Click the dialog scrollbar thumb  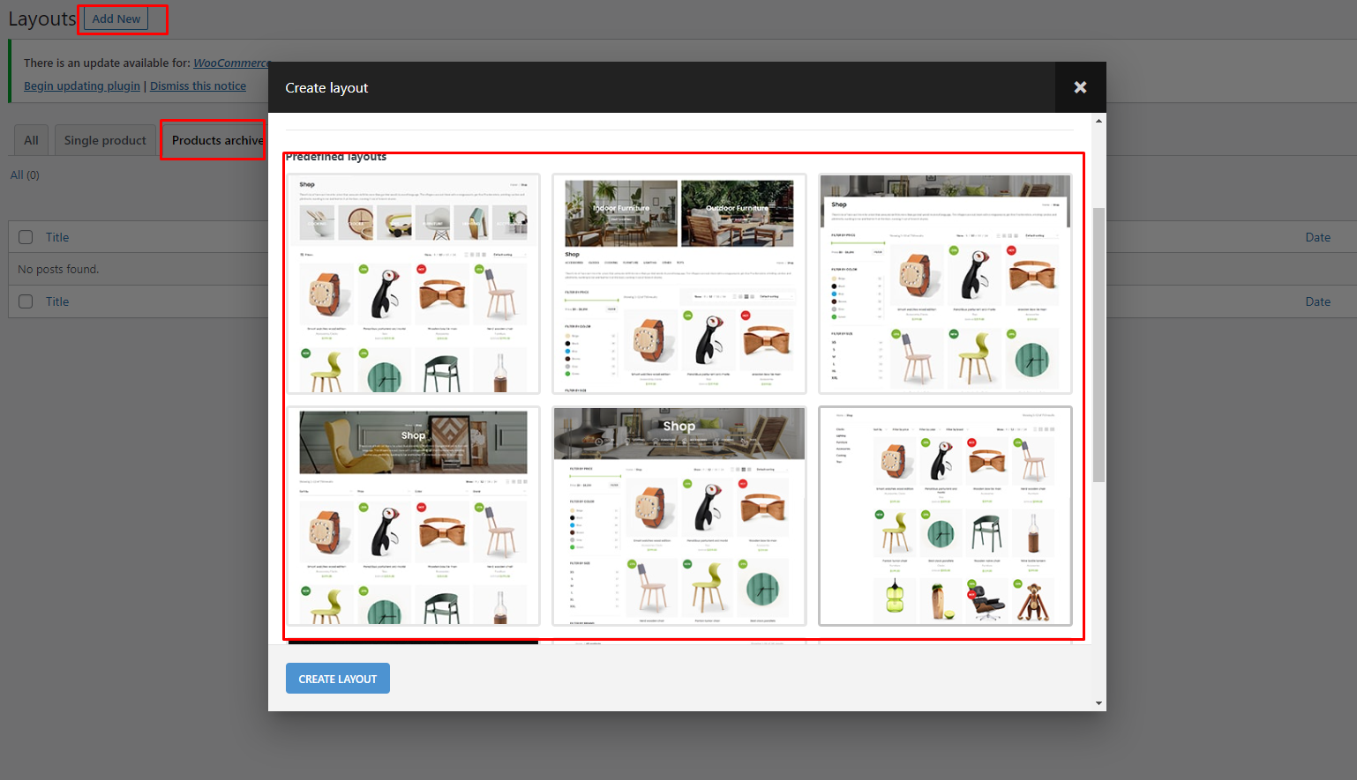tap(1098, 345)
